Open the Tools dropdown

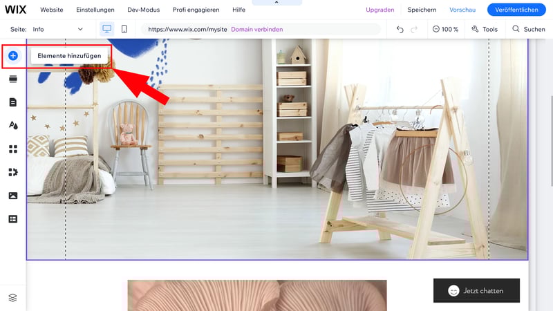(485, 29)
